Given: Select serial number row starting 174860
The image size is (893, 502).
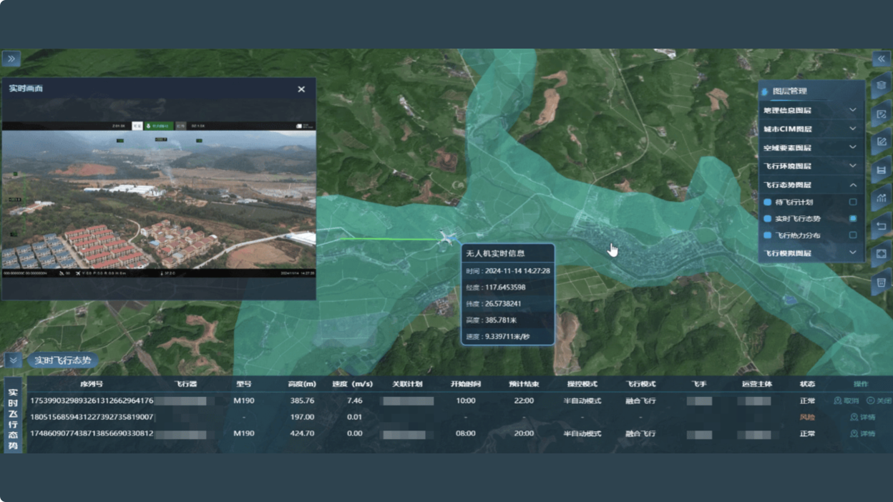Looking at the screenshot, I should (91, 434).
